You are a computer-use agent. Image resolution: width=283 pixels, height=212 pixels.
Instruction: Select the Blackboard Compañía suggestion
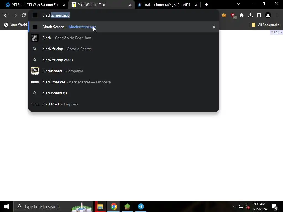(124, 71)
